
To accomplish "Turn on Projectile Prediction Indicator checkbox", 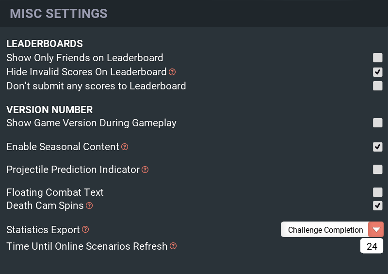I will [x=378, y=170].
